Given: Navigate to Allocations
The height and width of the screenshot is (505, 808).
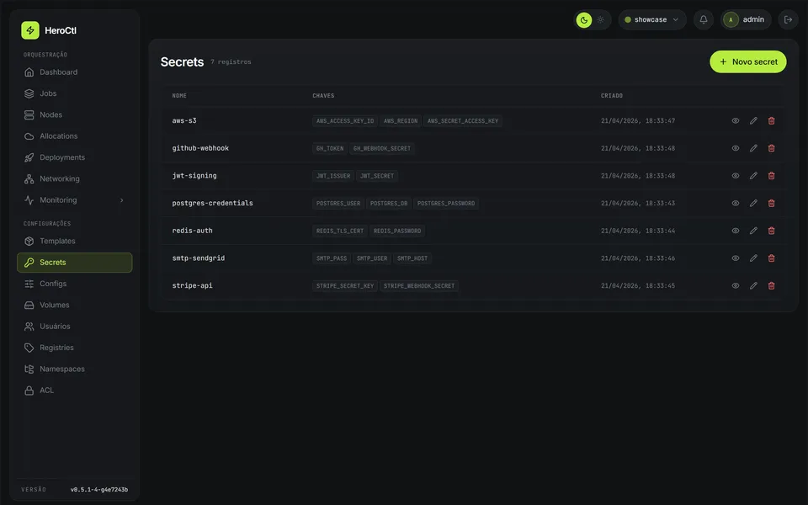Looking at the screenshot, I should click(x=74, y=136).
